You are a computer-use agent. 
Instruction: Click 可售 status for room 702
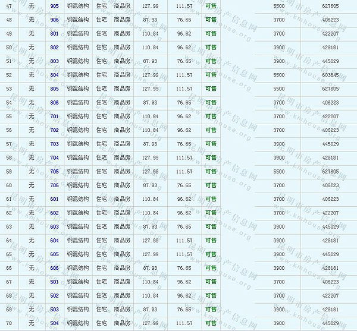(211, 130)
